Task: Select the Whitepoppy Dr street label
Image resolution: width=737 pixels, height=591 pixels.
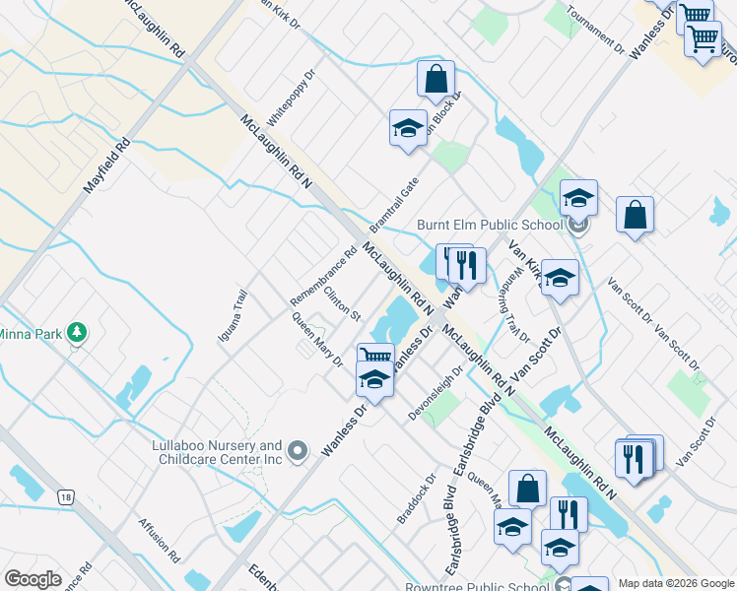Action: pos(291,98)
